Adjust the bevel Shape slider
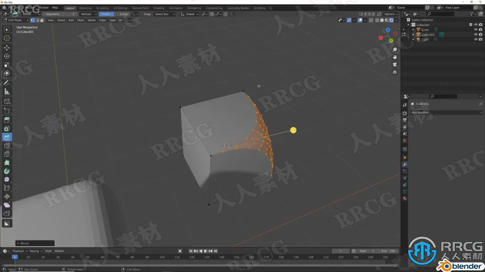 click(114, 14)
